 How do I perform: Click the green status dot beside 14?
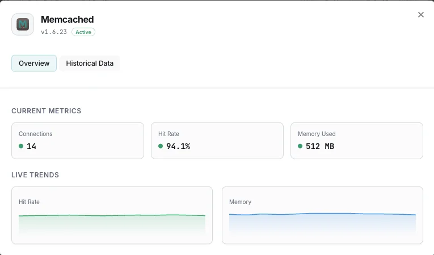click(x=21, y=146)
